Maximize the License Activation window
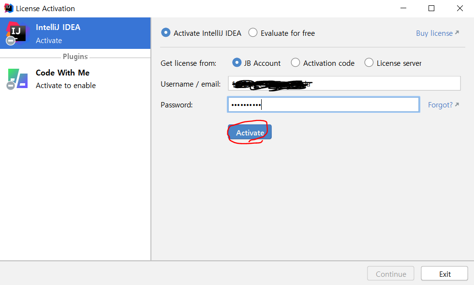Viewport: 474px width, 285px height. click(x=431, y=8)
